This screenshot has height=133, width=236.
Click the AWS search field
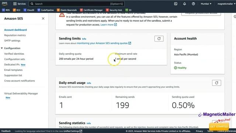click(77, 4)
